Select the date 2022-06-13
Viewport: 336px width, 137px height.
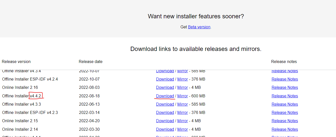coord(89,104)
